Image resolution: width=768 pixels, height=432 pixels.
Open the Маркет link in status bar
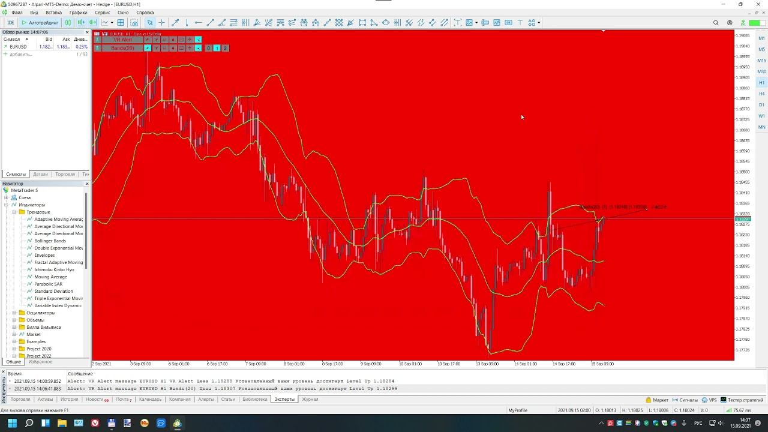[657, 400]
